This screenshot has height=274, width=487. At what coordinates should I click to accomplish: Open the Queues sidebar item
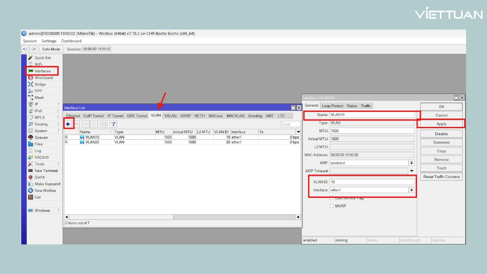41,137
